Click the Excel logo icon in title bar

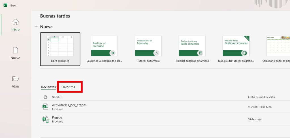(x=5, y=5)
